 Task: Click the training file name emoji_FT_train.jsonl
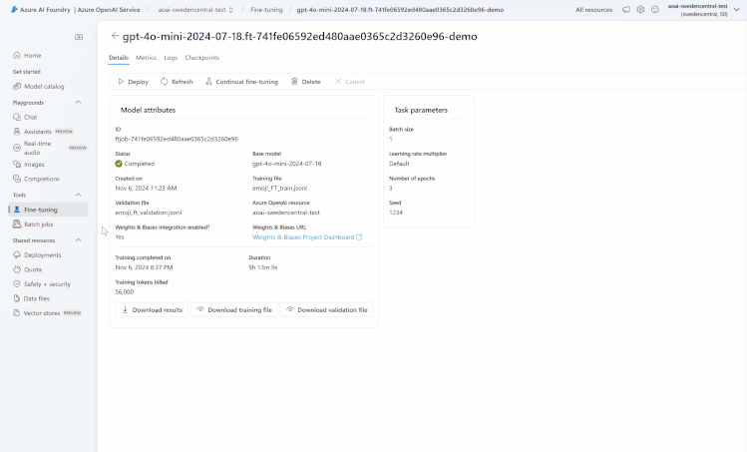pyautogui.click(x=279, y=188)
